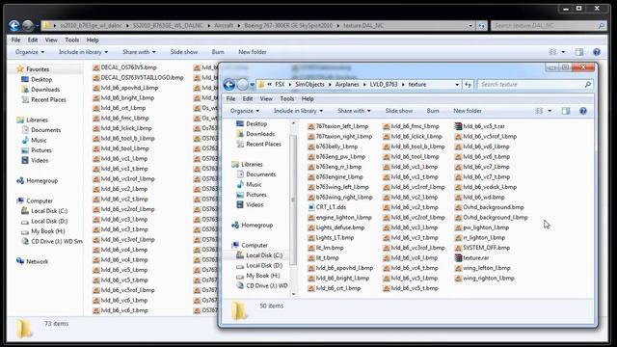Viewport: 617px width, 347px height.
Task: Click Back arrow in rear DAL_NC window
Action: point(14,26)
